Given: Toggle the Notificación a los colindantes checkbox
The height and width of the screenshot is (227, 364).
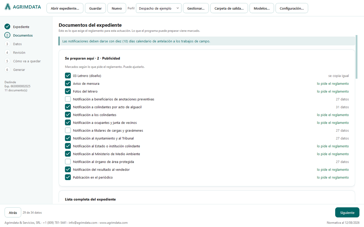Looking at the screenshot, I should click(68, 115).
